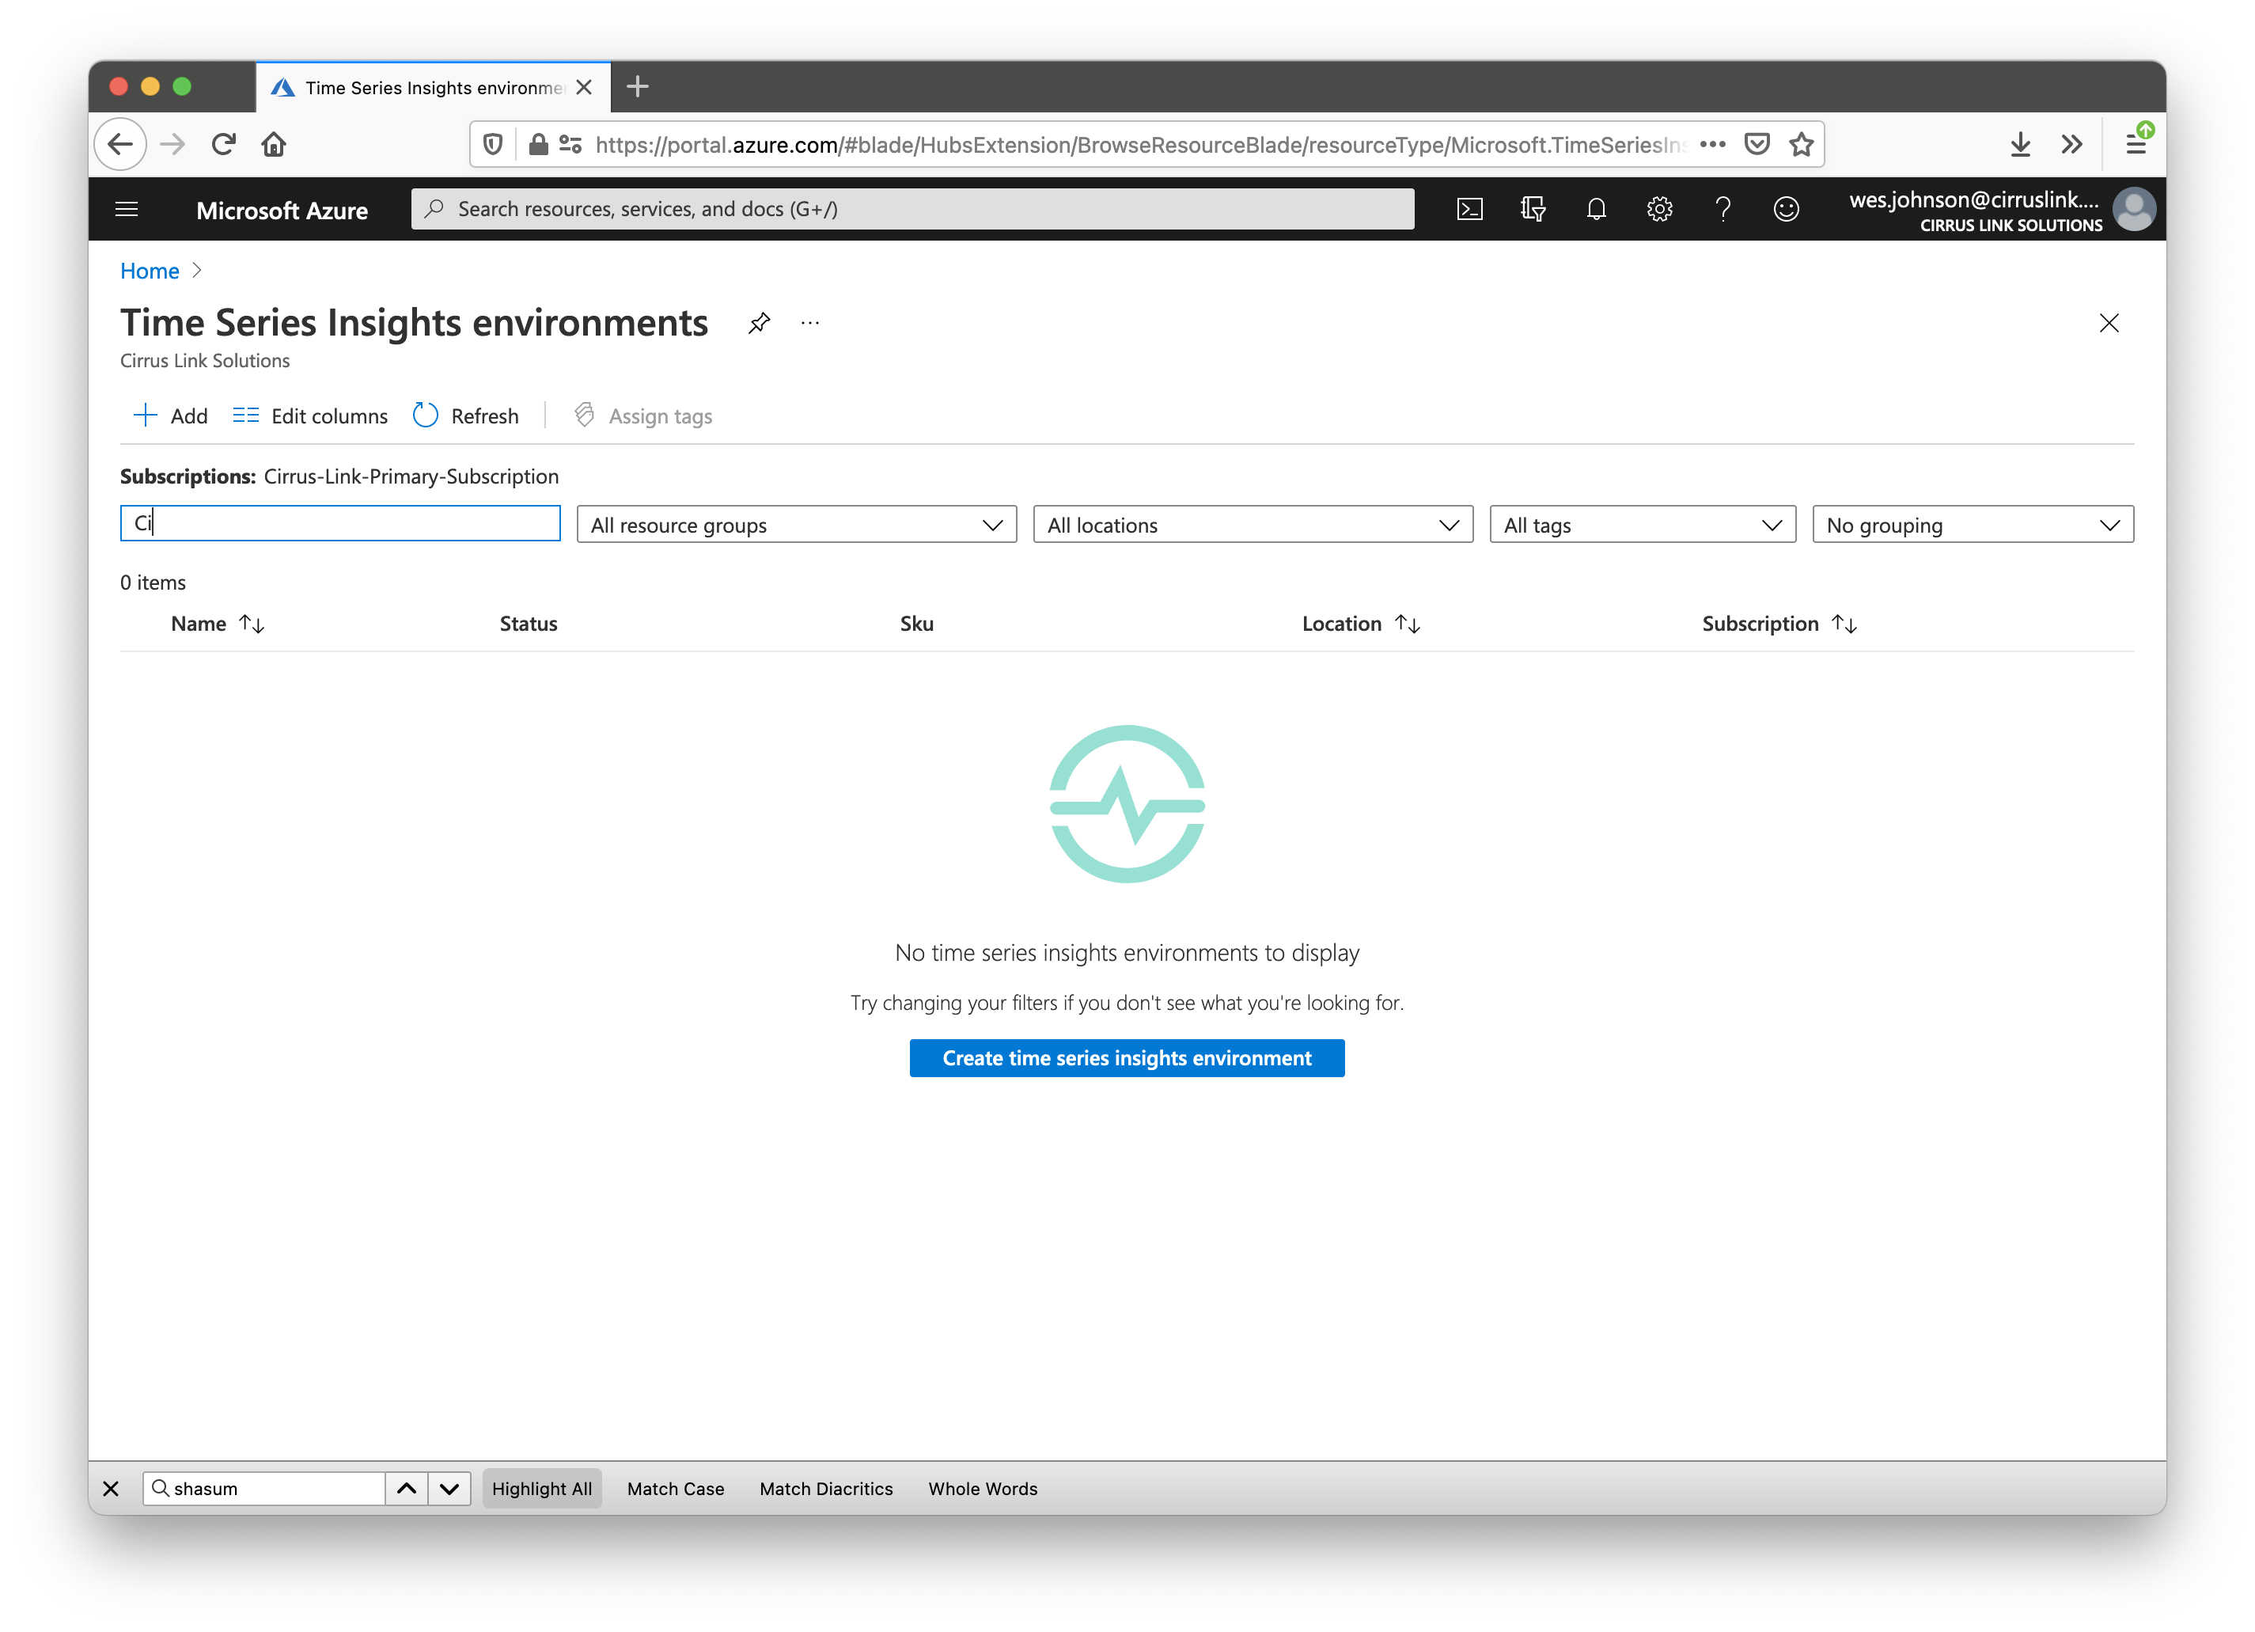2255x1632 pixels.
Task: Pin the blade to dashboard
Action: 759,323
